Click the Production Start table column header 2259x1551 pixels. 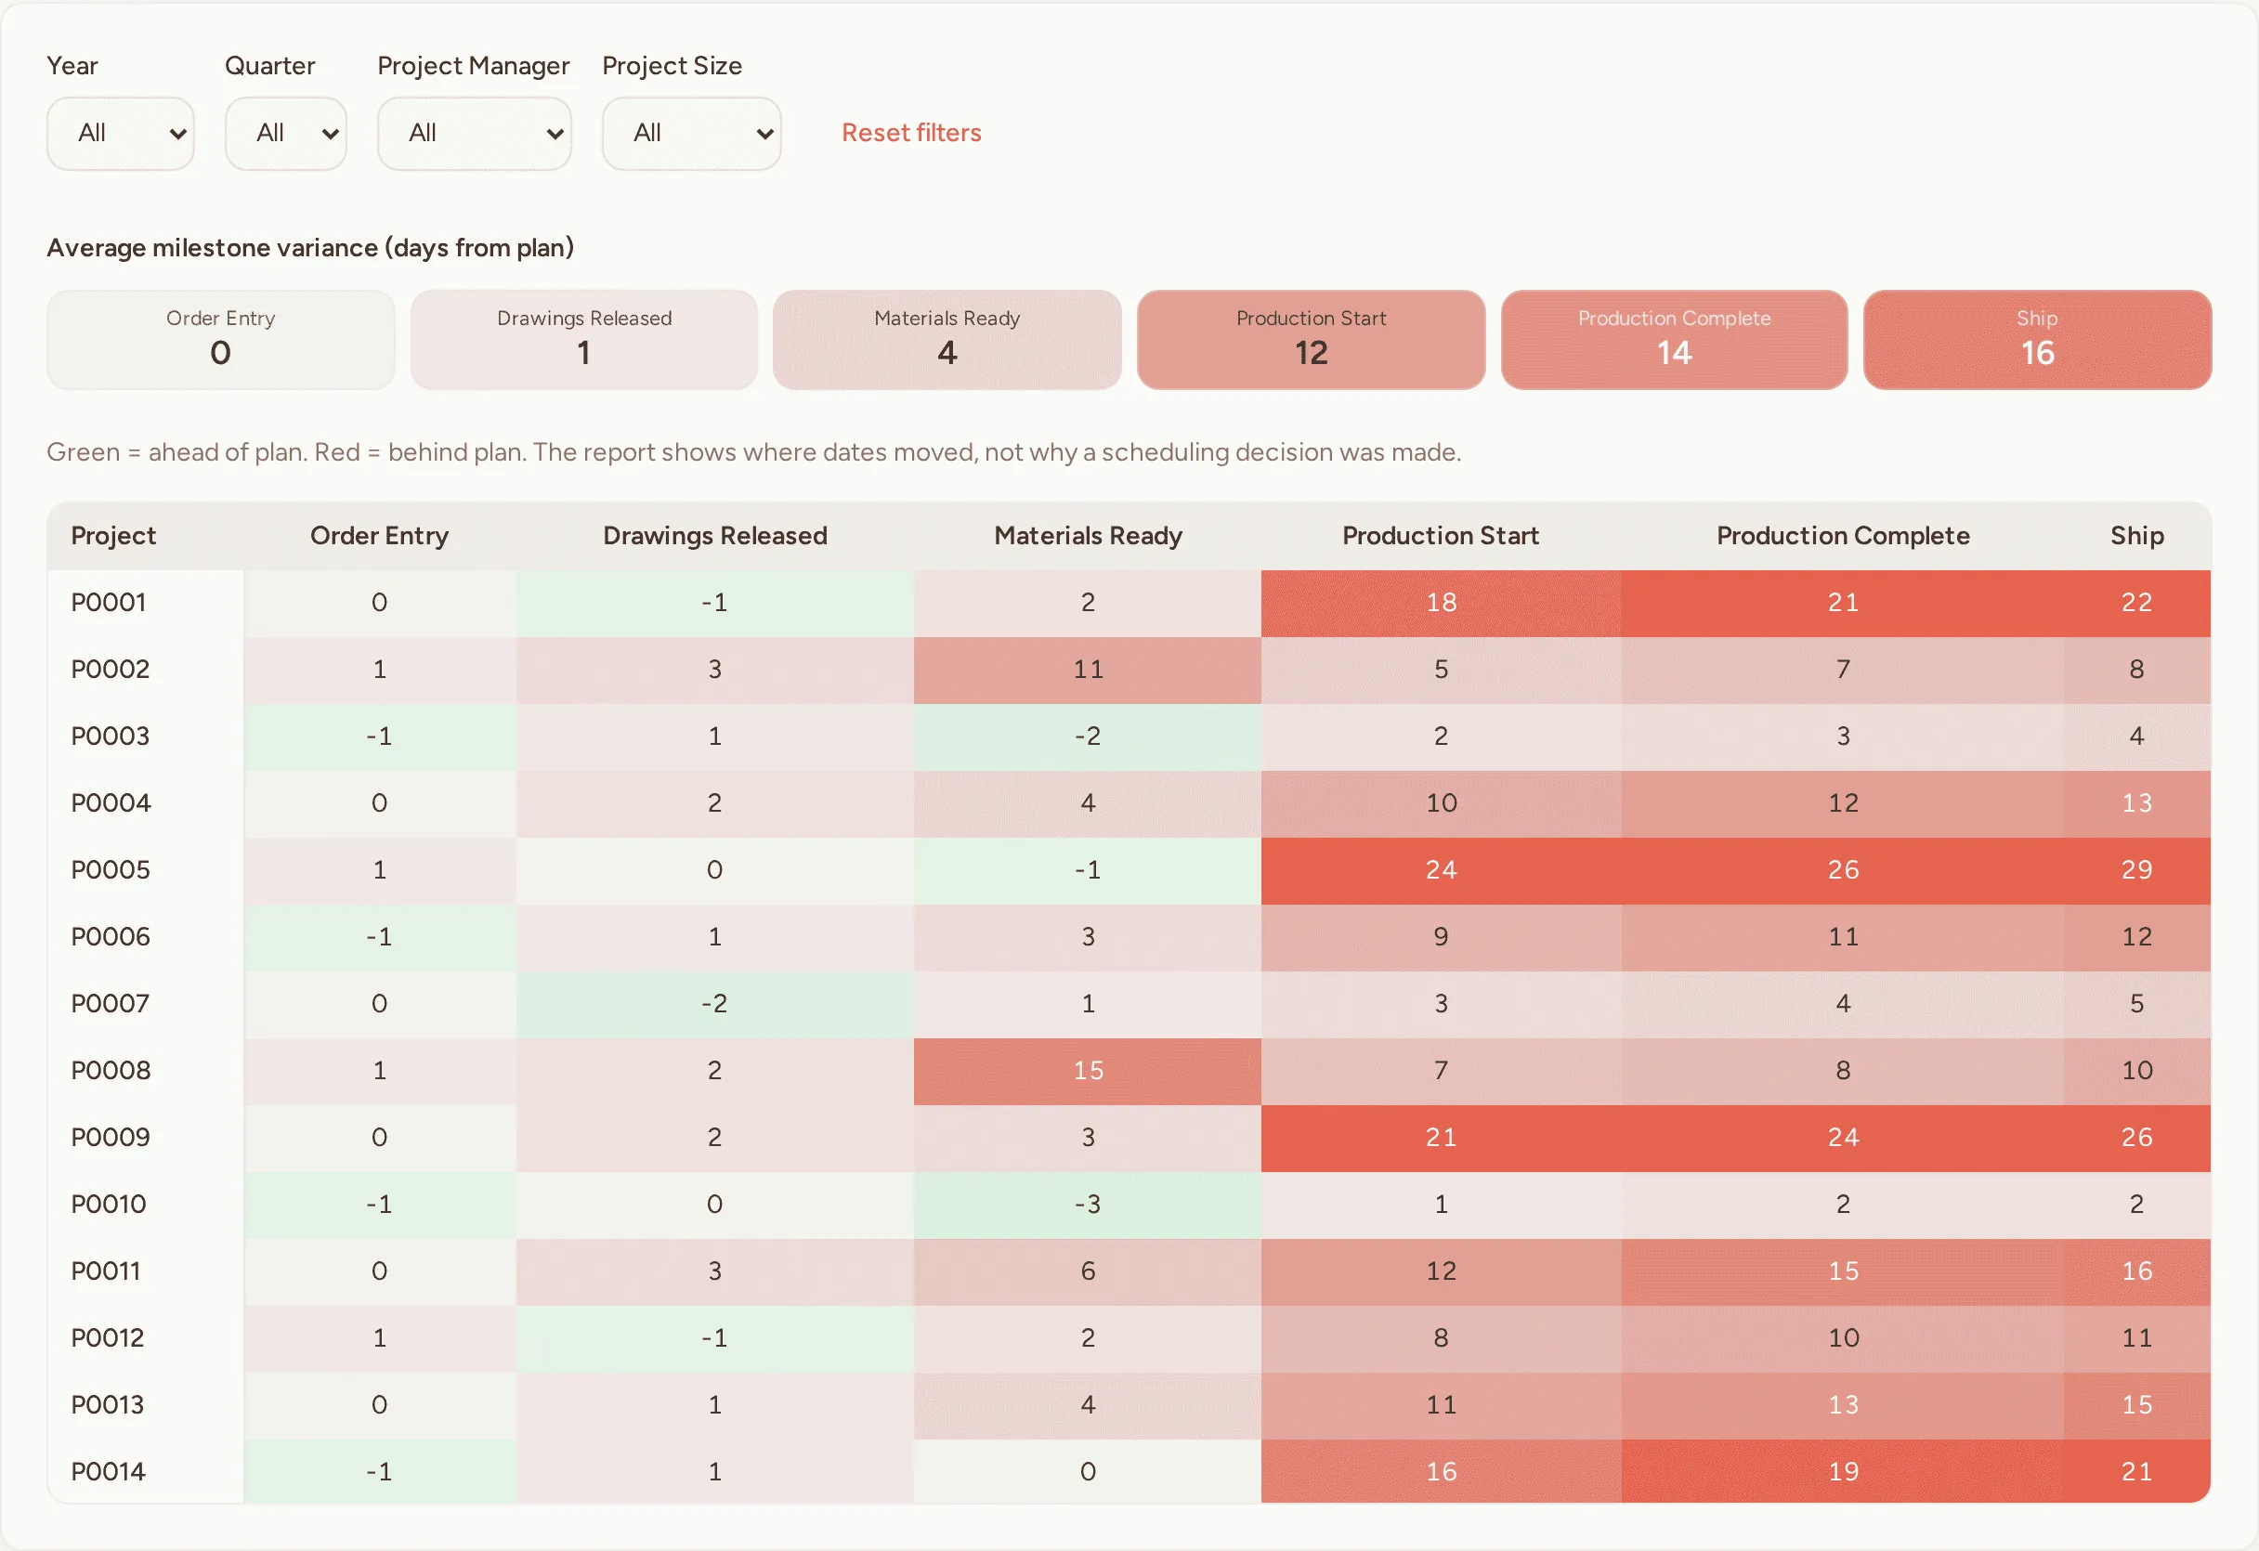point(1441,536)
